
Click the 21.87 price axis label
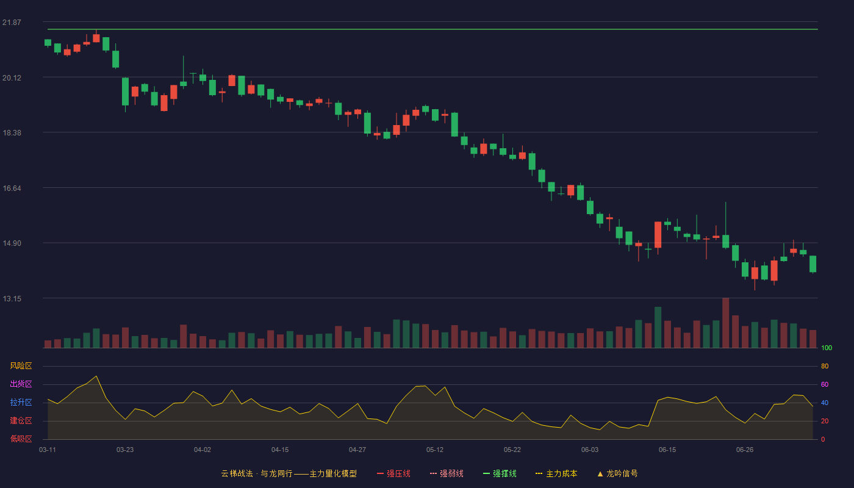coord(12,23)
